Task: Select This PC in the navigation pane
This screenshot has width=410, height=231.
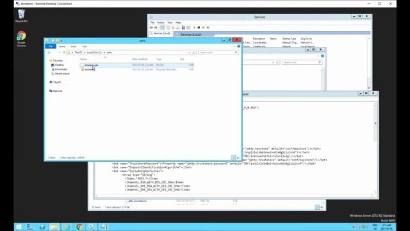Action: [57, 82]
